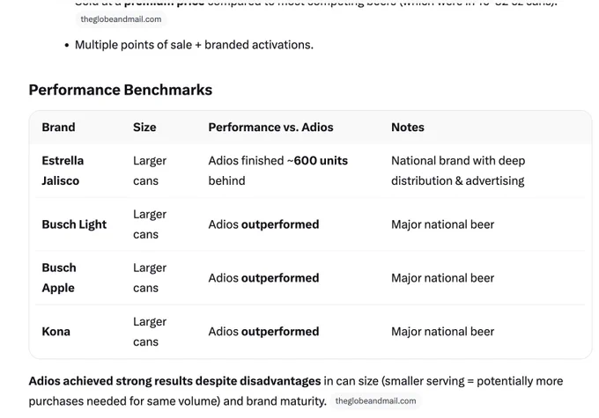Click the Notes column header
The image size is (599, 418).
coord(408,127)
